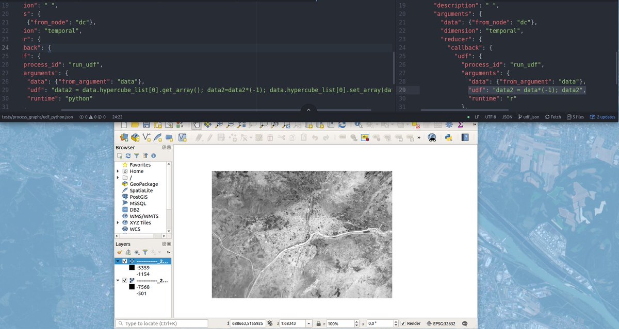Expand the Home node in Browser

pos(118,171)
